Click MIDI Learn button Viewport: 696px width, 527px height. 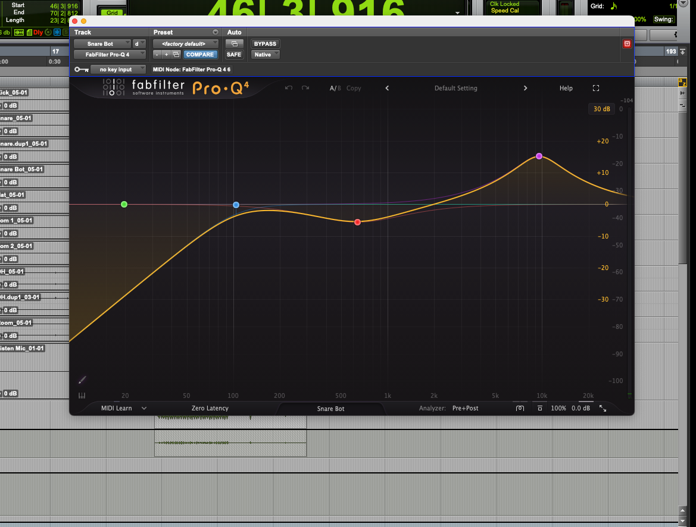(116, 408)
